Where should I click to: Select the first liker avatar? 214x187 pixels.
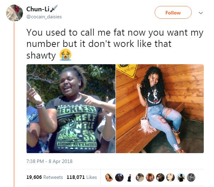(x=109, y=177)
